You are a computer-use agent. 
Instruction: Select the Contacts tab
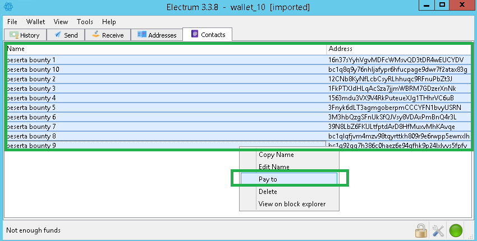pyautogui.click(x=208, y=34)
